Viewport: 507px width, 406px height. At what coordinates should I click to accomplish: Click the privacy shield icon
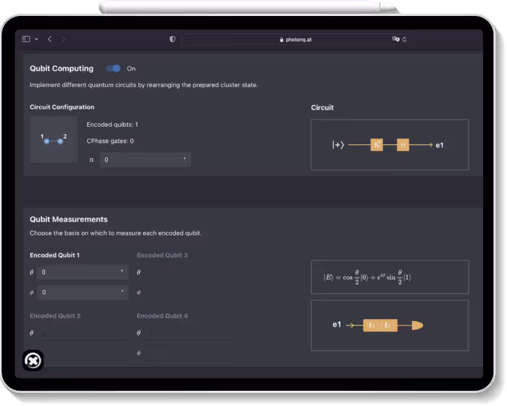click(172, 39)
